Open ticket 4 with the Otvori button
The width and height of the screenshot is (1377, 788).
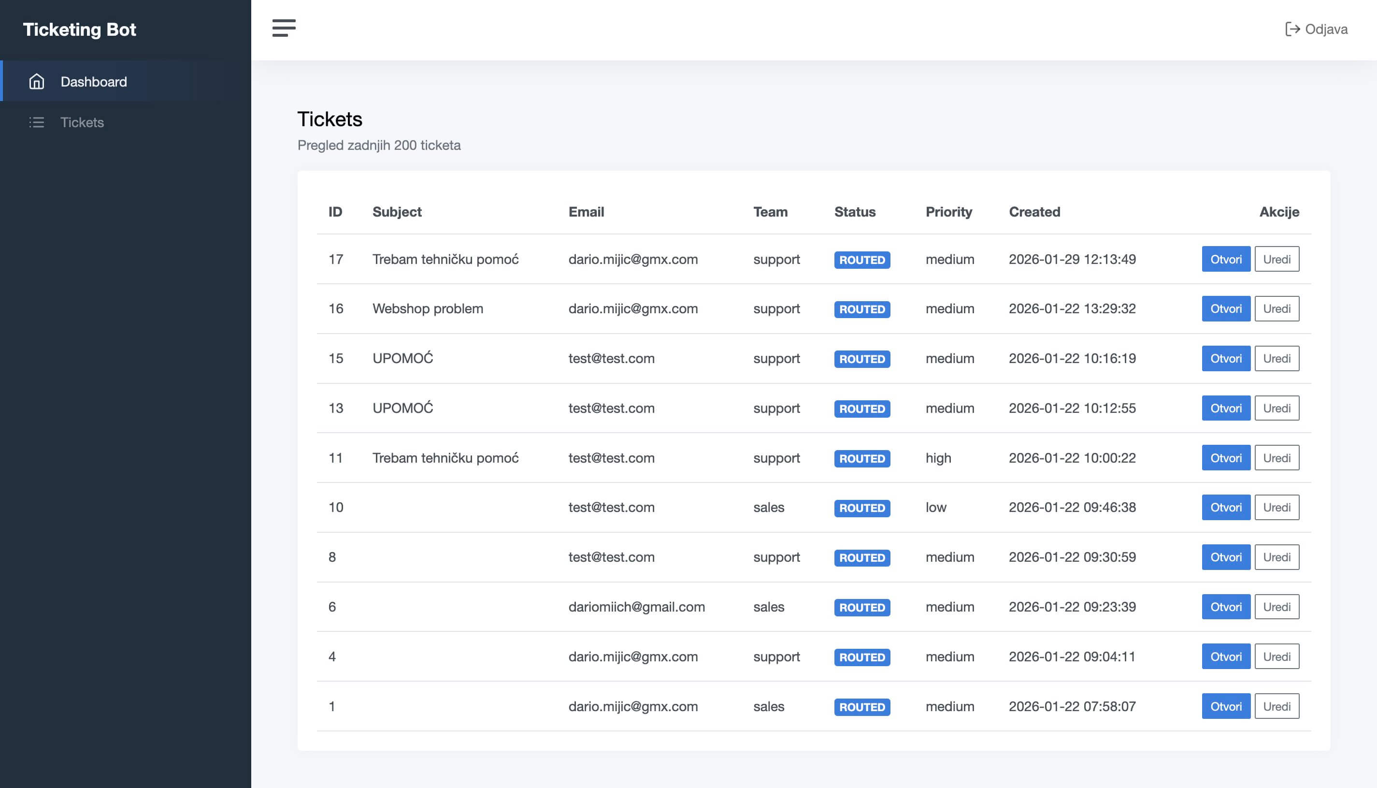(x=1226, y=657)
